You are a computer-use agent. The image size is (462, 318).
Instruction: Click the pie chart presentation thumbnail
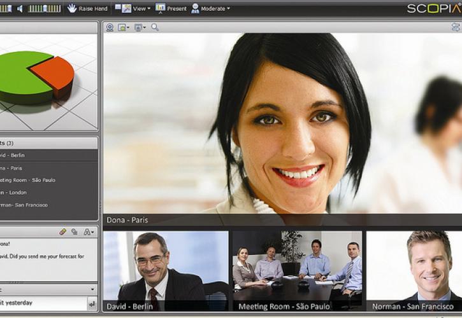coord(48,82)
